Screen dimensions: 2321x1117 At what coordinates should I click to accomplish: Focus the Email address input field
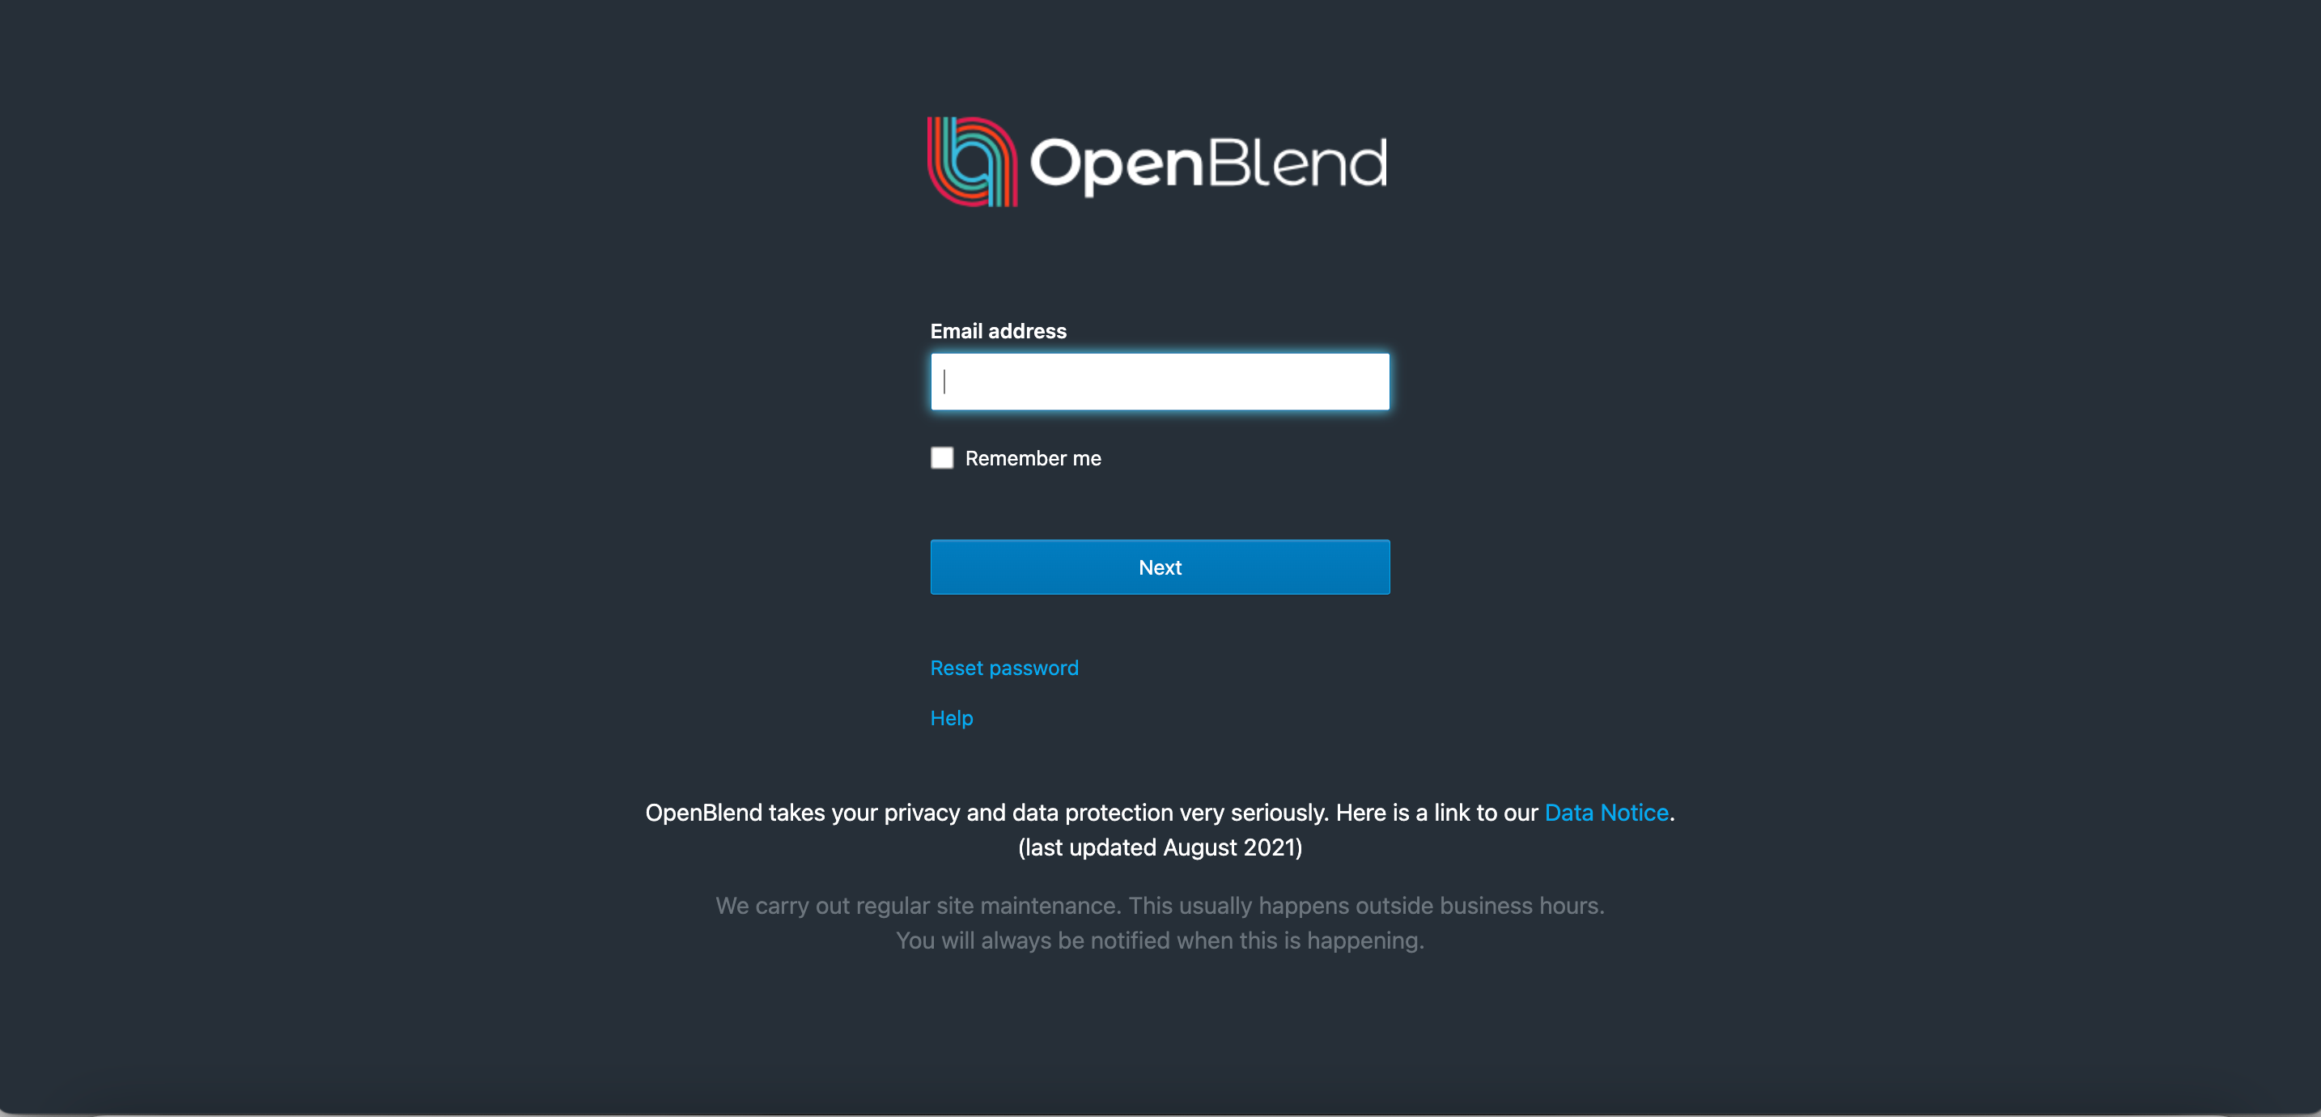1160,381
